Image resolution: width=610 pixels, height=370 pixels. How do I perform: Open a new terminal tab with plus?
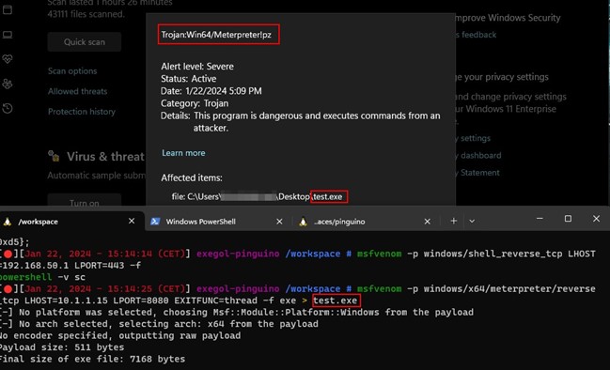pos(454,221)
